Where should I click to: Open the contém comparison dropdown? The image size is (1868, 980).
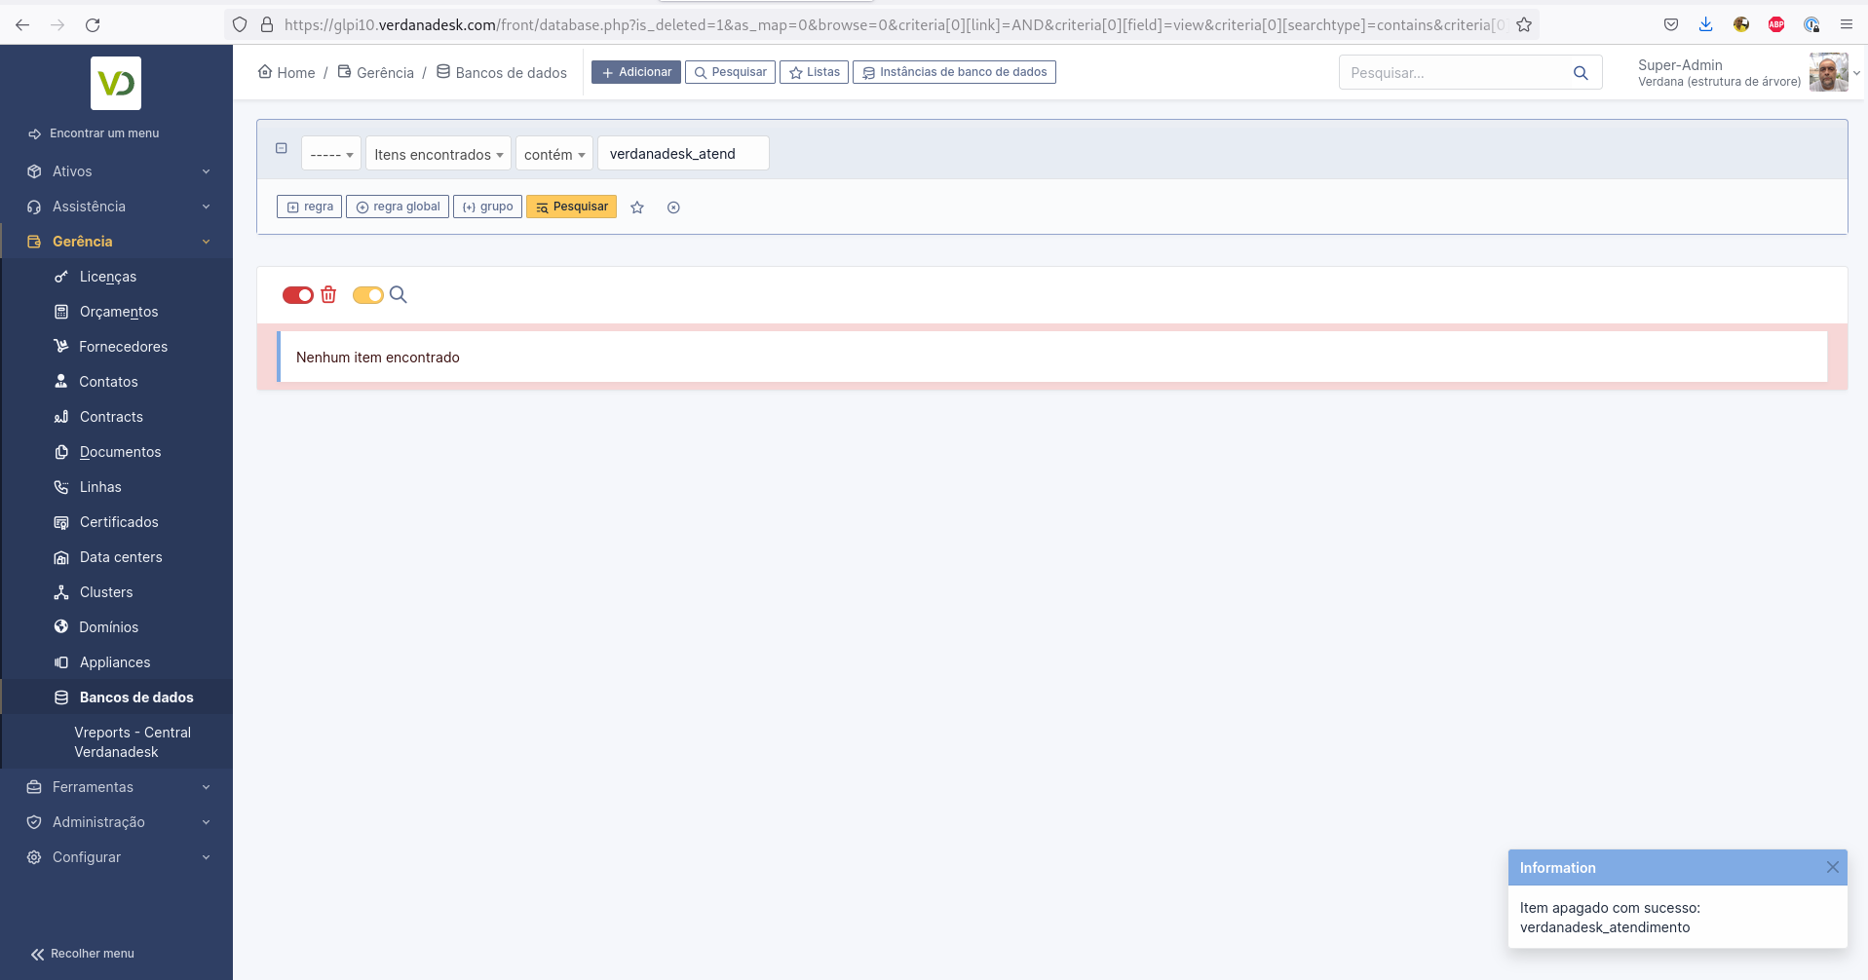(x=553, y=153)
